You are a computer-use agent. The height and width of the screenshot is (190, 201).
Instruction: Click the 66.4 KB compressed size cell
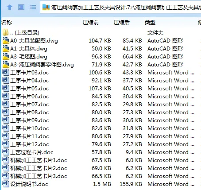click(132, 57)
